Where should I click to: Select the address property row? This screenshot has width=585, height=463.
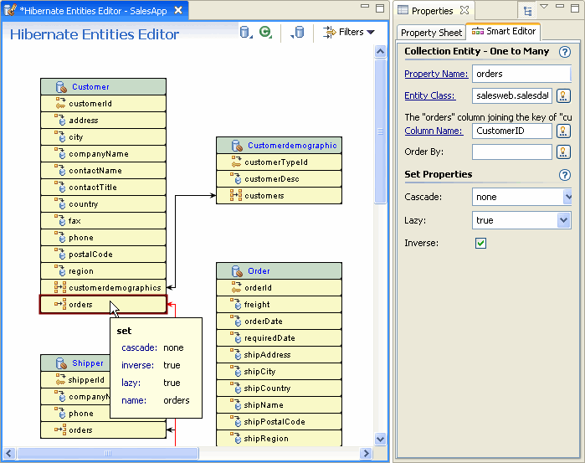point(103,121)
